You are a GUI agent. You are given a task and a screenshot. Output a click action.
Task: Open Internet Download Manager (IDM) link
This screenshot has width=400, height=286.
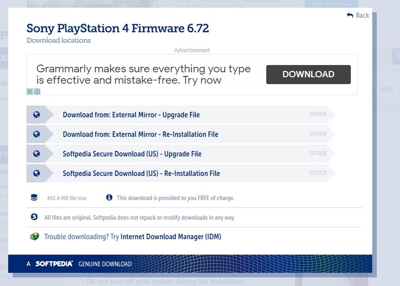pyautogui.click(x=171, y=236)
